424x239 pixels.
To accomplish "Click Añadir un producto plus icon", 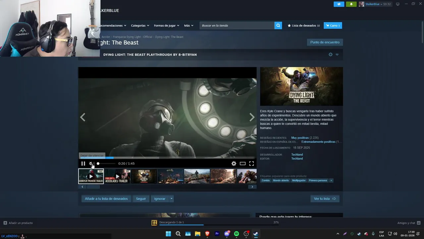I will [x=5, y=223].
